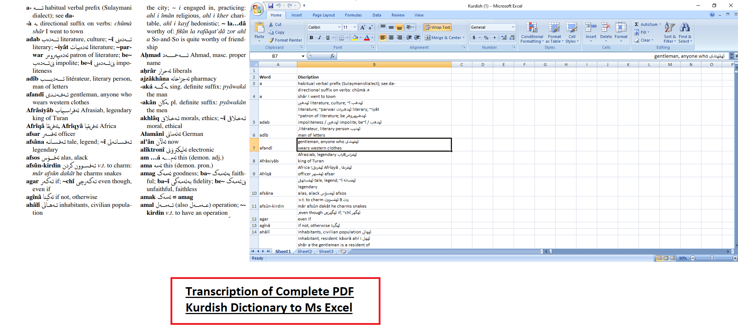Open the Sheet2 worksheet tab
Viewport: 738px width, 332px height.
304,251
